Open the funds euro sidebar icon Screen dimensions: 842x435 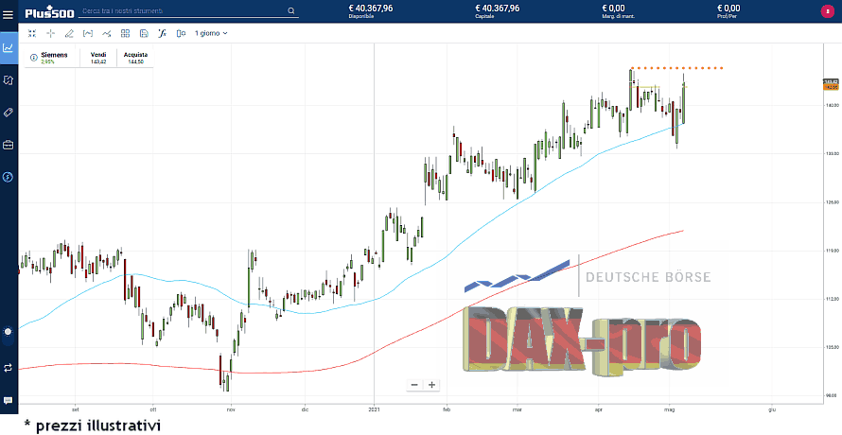[x=9, y=177]
